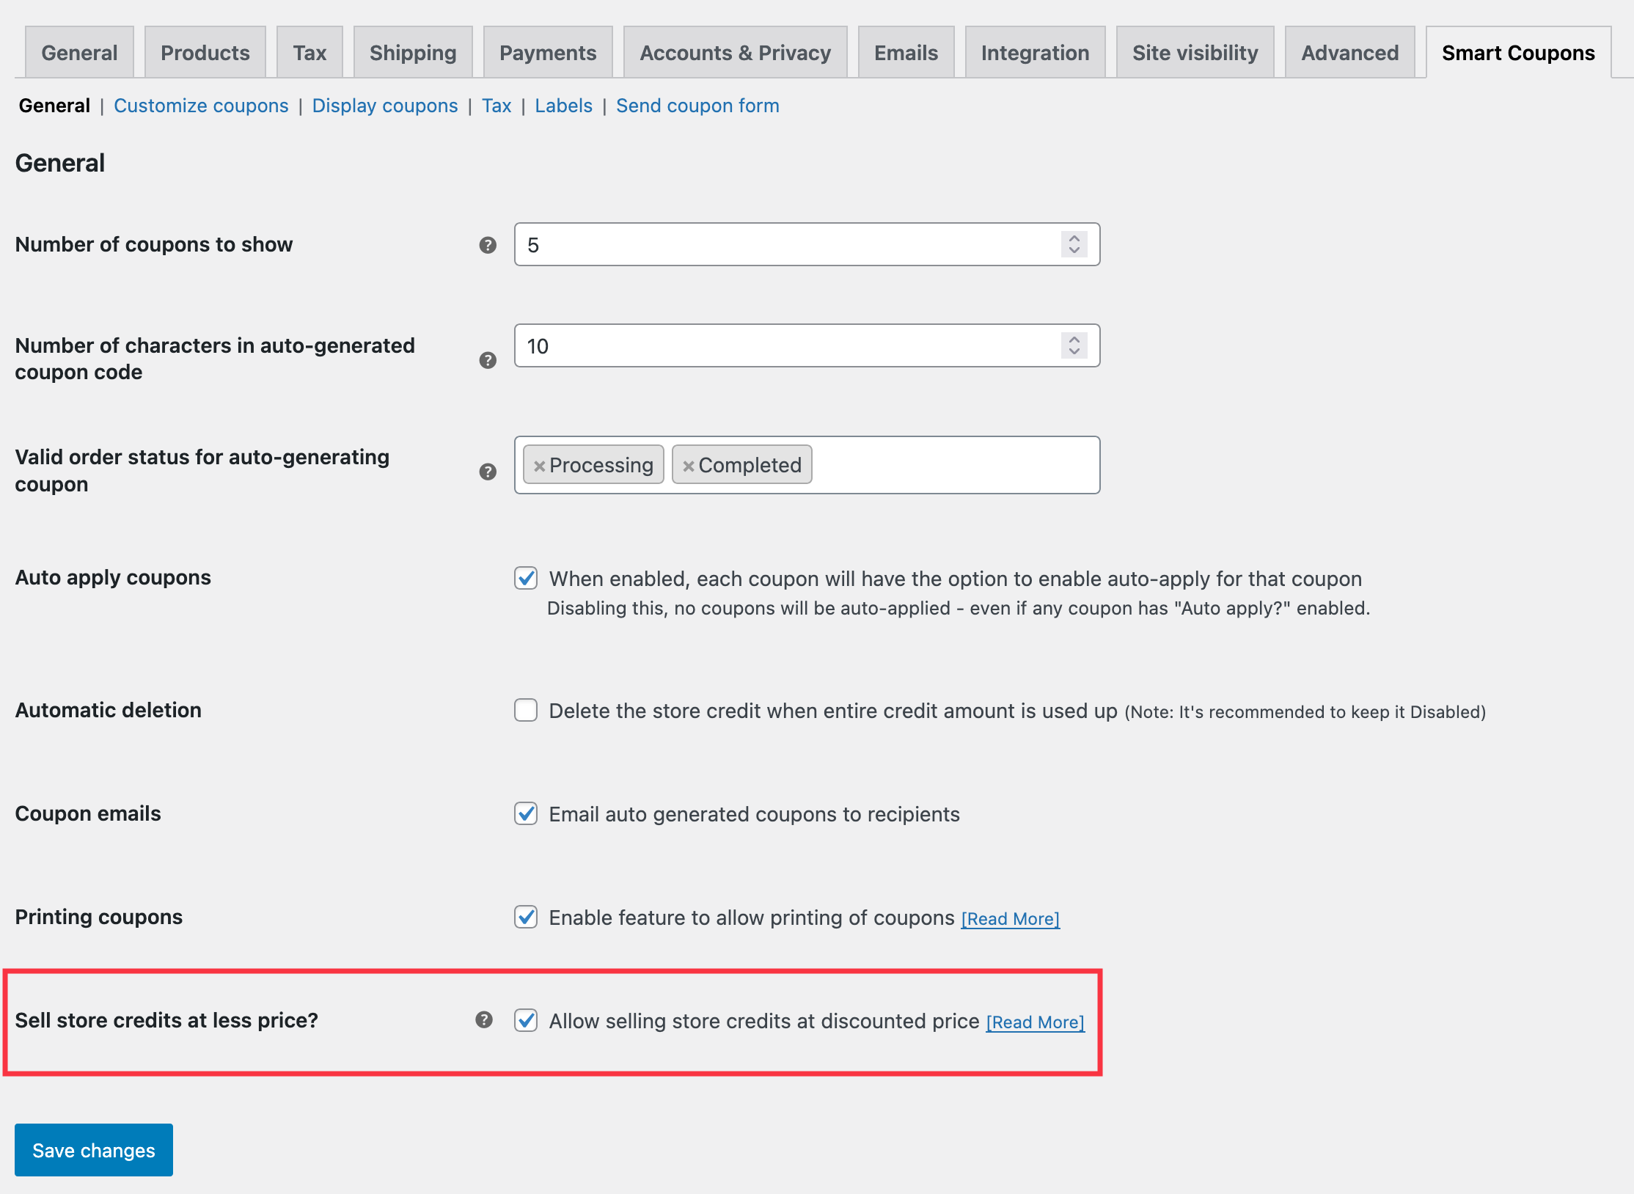Viewport: 1634px width, 1194px height.
Task: Open the Display coupons section link
Action: pyautogui.click(x=385, y=106)
